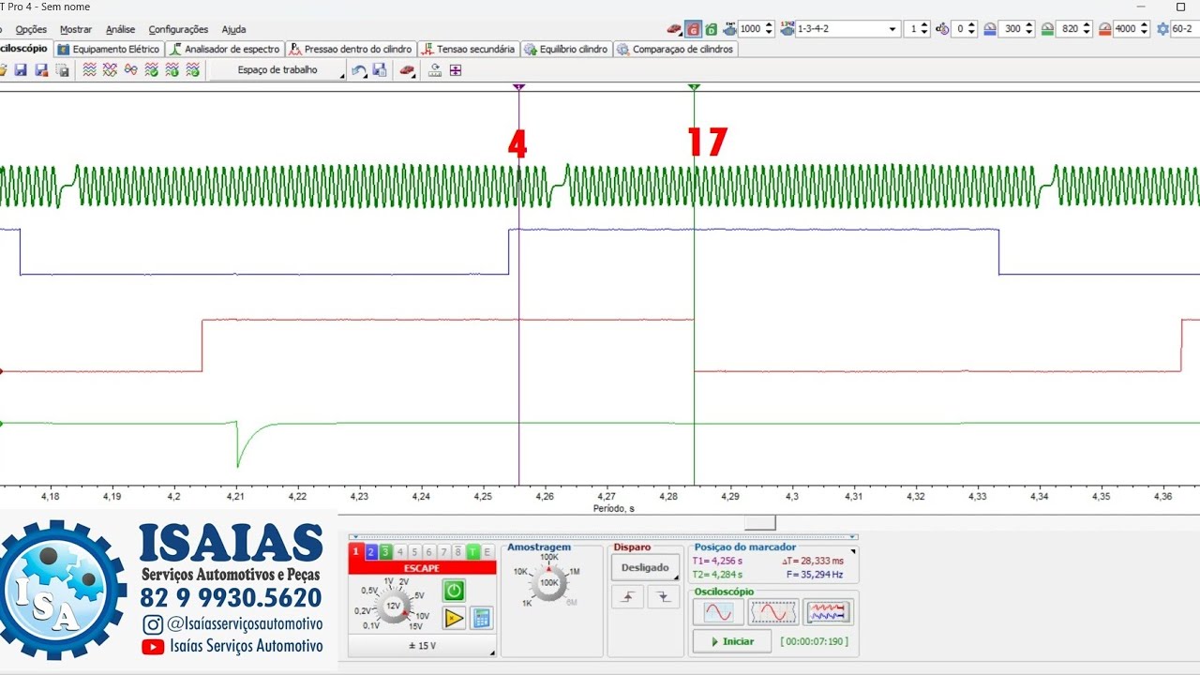Select channel 3 tab
This screenshot has height=675, width=1200.
tap(385, 552)
